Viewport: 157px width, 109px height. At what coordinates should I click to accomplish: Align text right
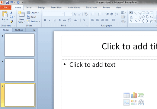coord(102,20)
